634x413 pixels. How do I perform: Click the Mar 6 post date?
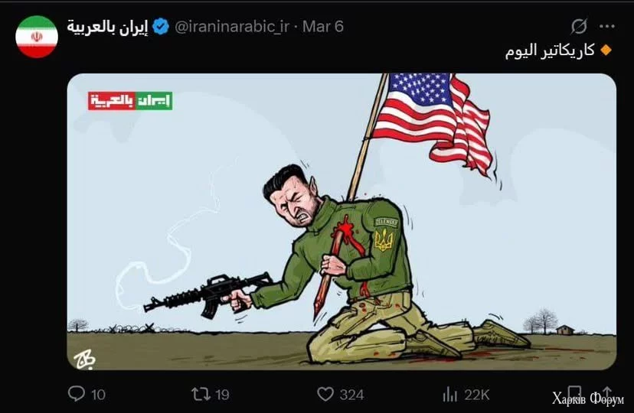point(323,27)
